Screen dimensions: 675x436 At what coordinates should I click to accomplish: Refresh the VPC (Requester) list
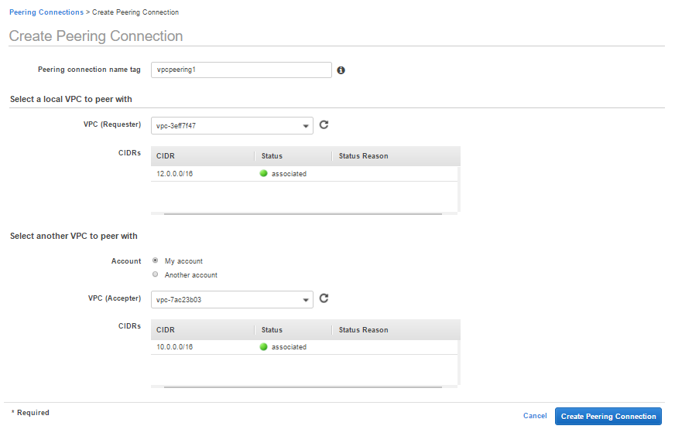click(324, 124)
